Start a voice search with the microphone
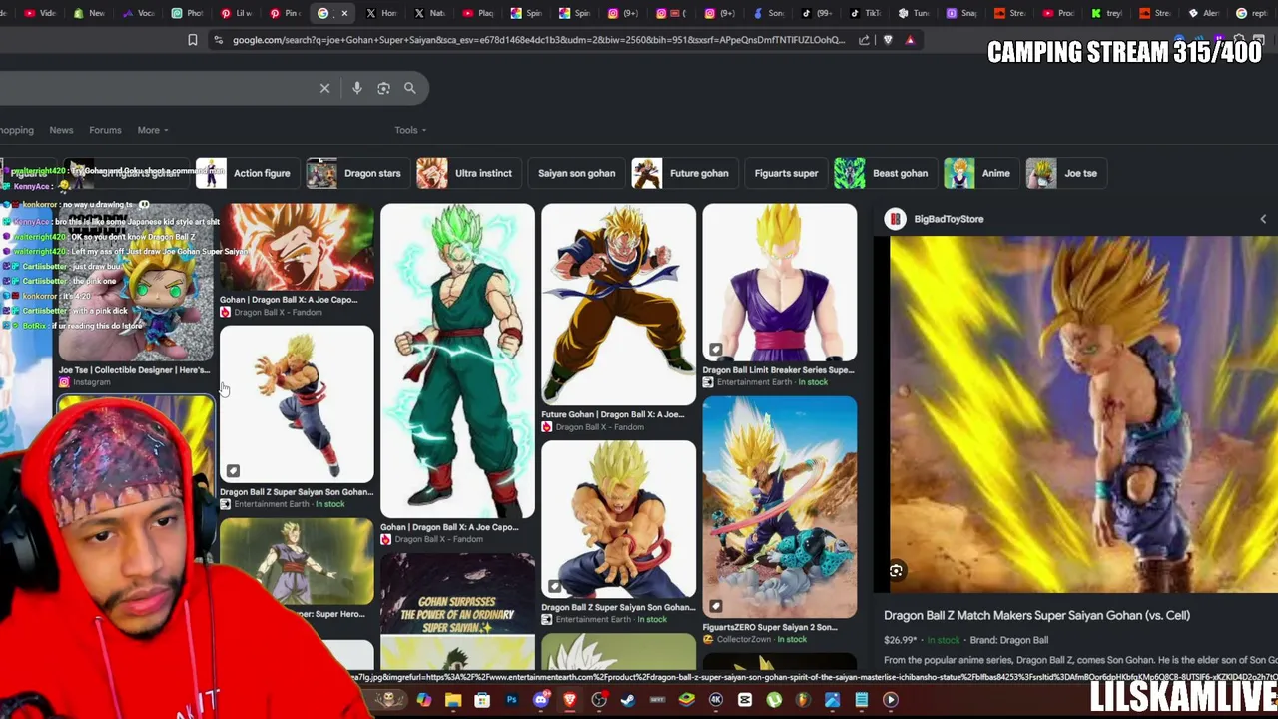 click(357, 88)
